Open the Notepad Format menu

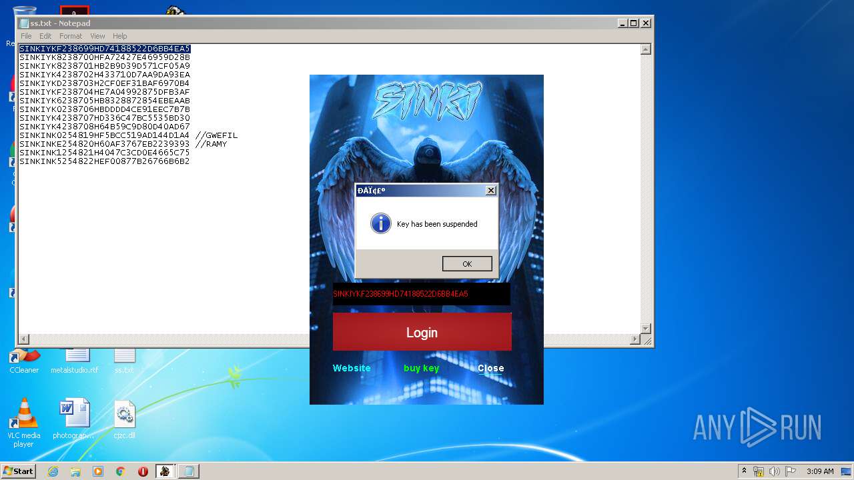[71, 36]
